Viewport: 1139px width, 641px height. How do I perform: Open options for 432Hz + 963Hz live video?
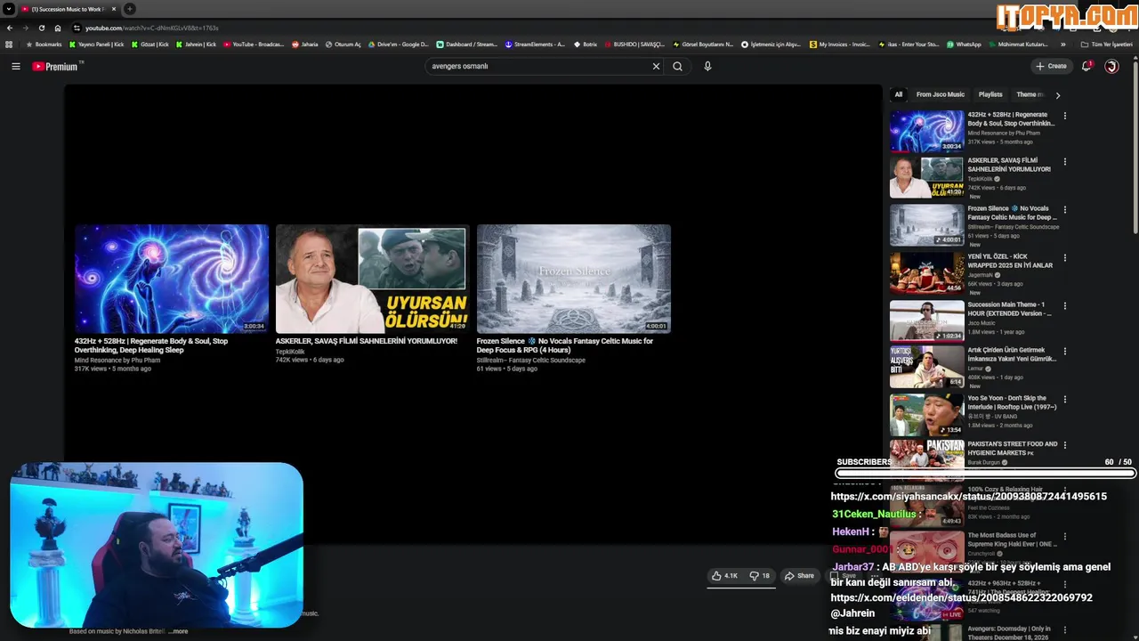click(x=1064, y=585)
